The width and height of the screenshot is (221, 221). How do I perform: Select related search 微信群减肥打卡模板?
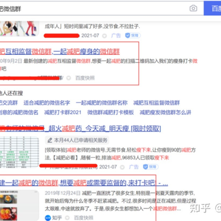(x=110, y=112)
